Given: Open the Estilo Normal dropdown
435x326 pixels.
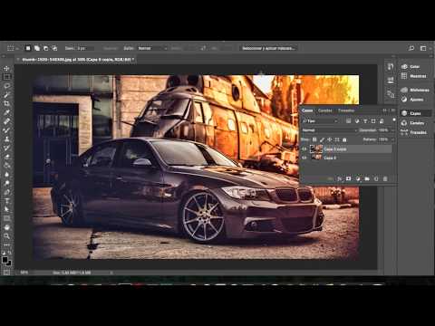Looking at the screenshot, I should [x=153, y=48].
